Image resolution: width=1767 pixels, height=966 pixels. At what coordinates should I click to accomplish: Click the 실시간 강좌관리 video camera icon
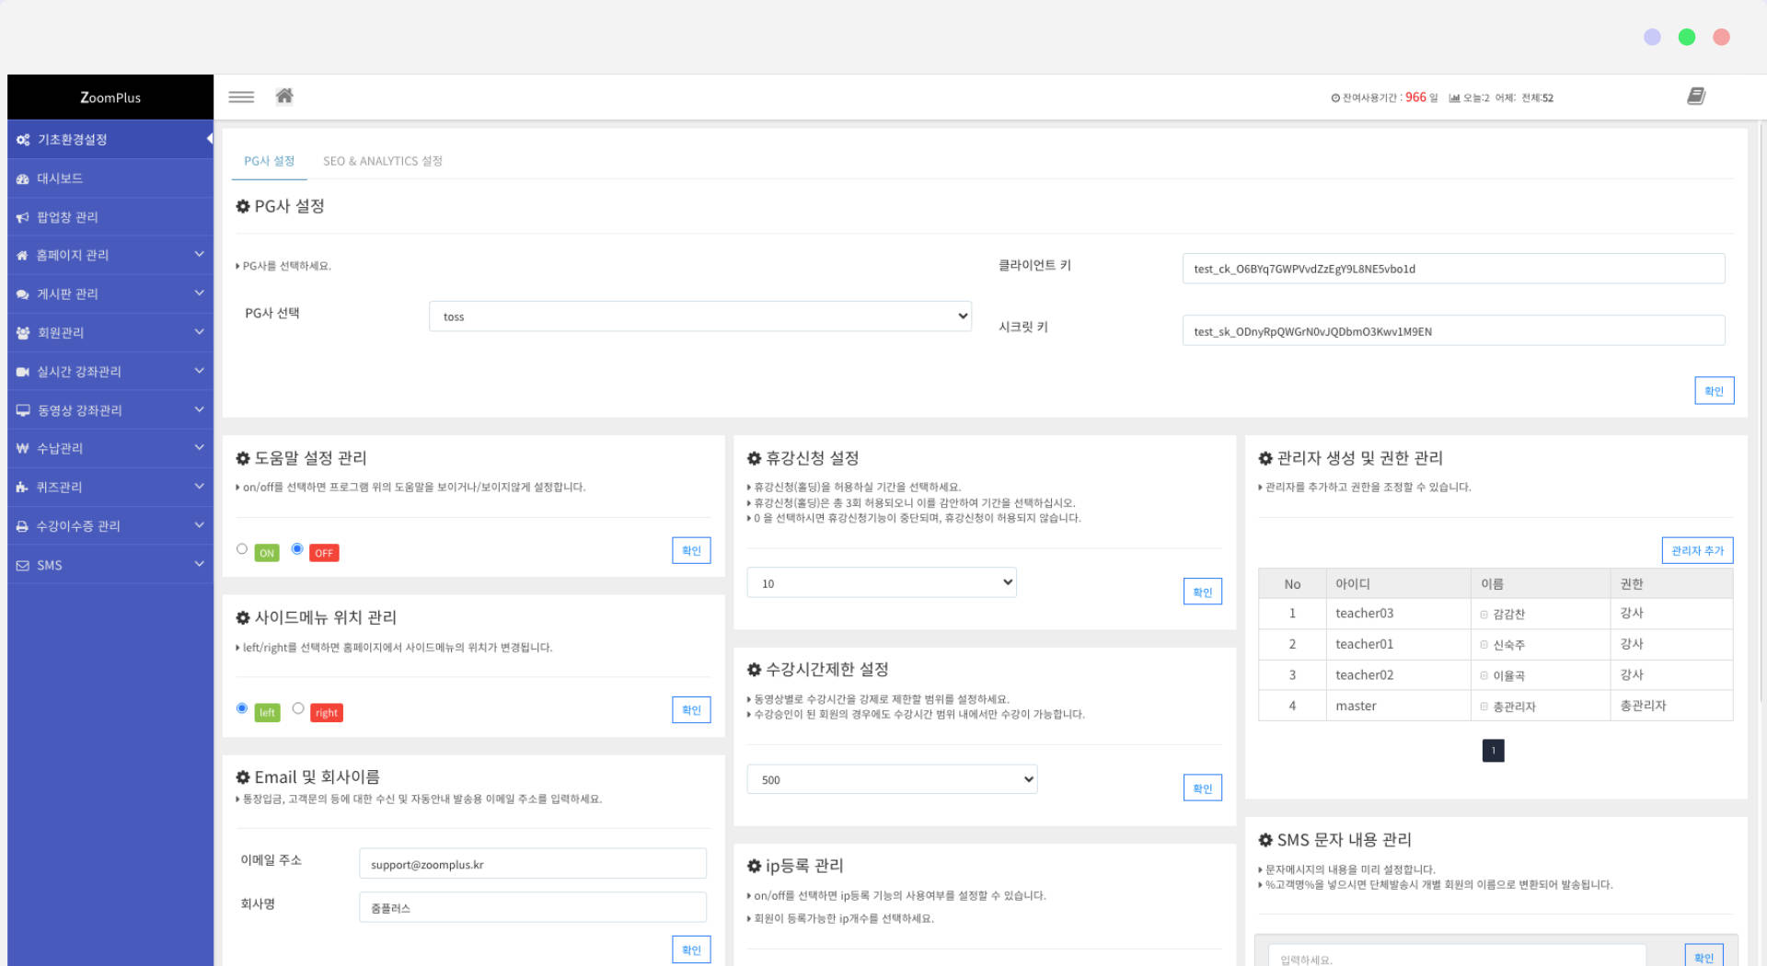tap(23, 372)
